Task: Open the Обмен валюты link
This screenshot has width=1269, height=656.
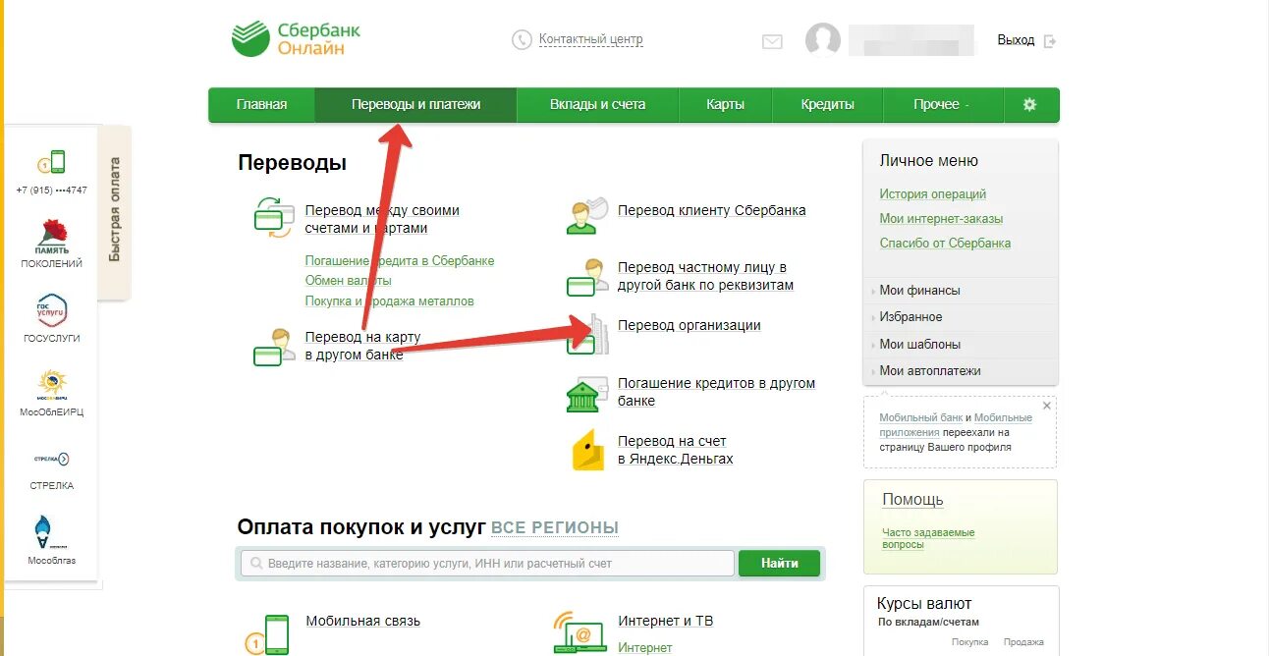Action: (x=349, y=281)
